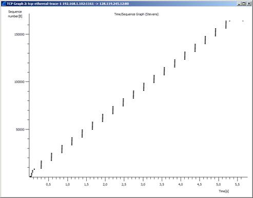Viewport: 253px width, 198px height.
Task: Click the 100000 y-axis value
Action: tap(19, 82)
